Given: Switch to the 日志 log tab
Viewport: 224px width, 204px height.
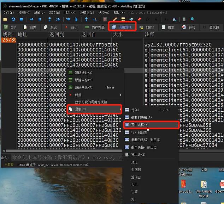Looking at the screenshot, I should [30, 27].
